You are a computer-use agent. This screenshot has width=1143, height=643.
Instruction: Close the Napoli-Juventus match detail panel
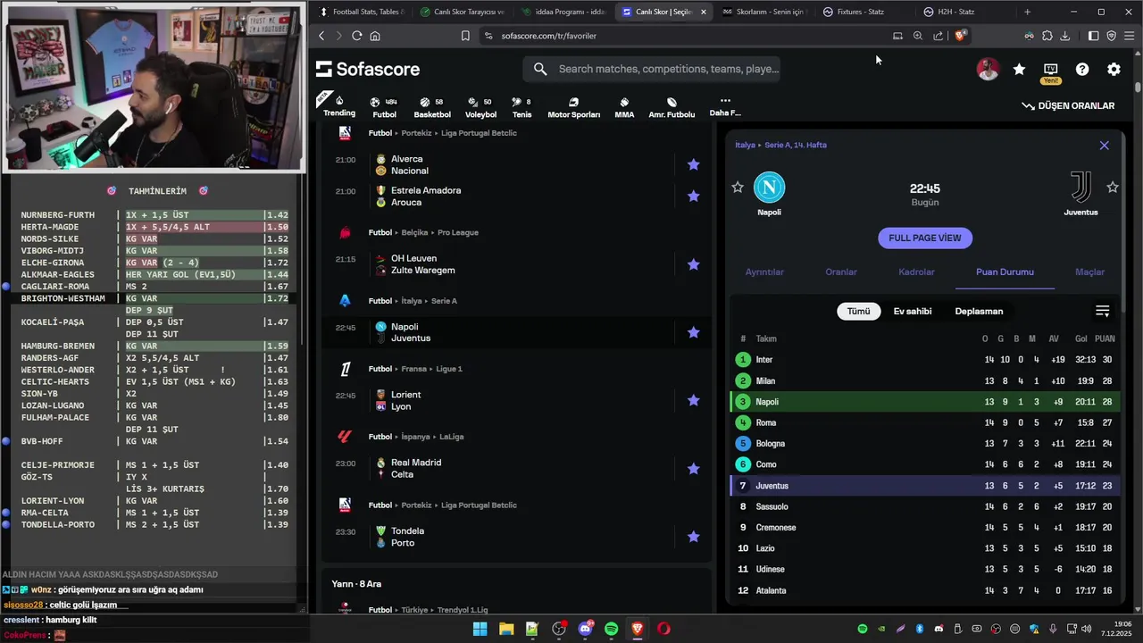click(1104, 145)
